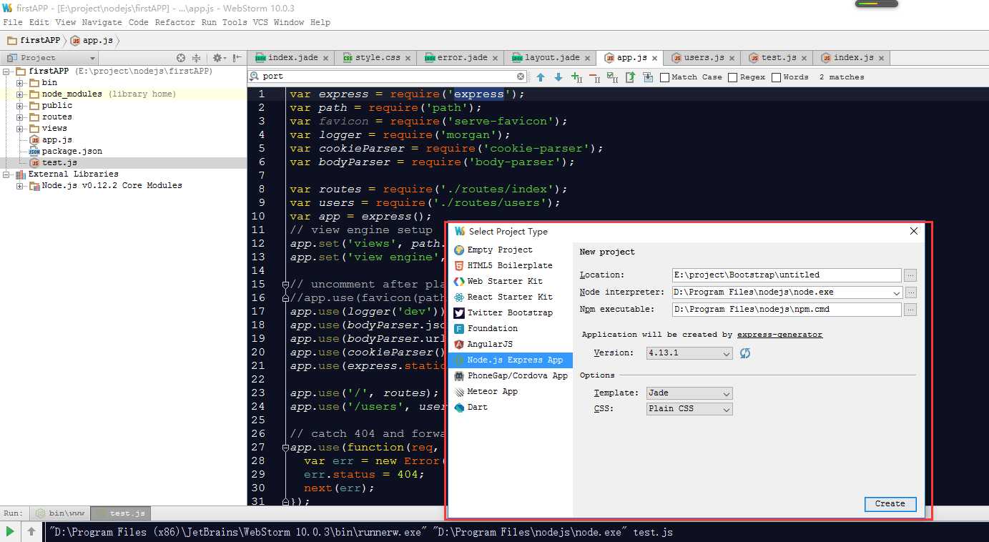The width and height of the screenshot is (989, 542).
Task: Expand the bin folder in tree
Action: 20,83
